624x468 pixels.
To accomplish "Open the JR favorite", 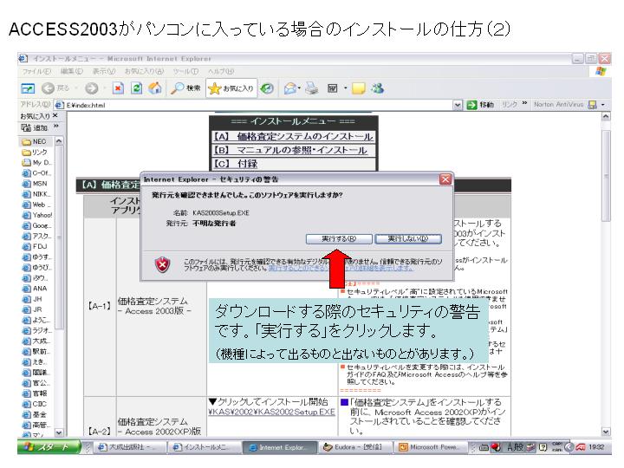I will pos(32,309).
